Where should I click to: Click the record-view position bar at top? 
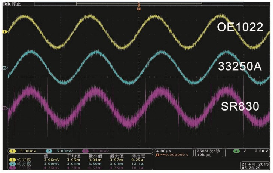(138, 3)
